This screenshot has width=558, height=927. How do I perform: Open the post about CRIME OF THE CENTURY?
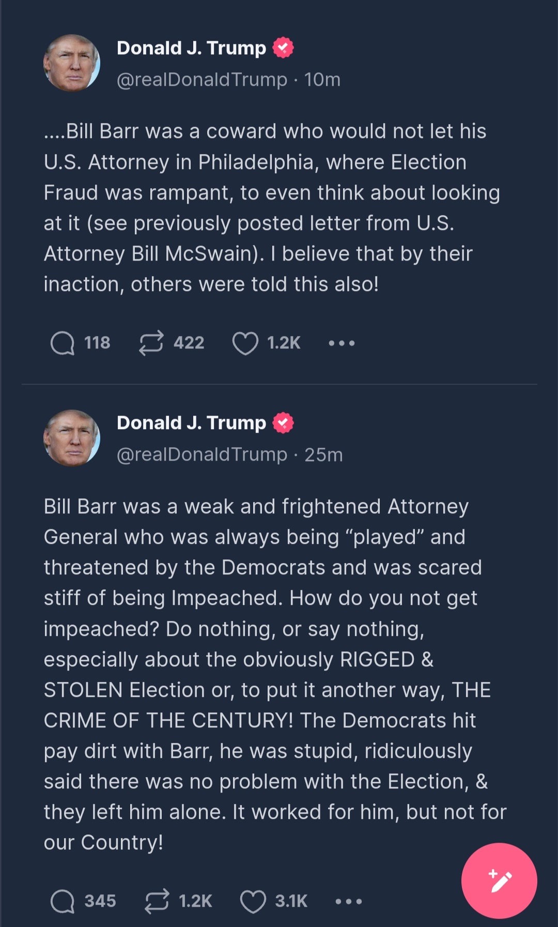click(x=275, y=674)
